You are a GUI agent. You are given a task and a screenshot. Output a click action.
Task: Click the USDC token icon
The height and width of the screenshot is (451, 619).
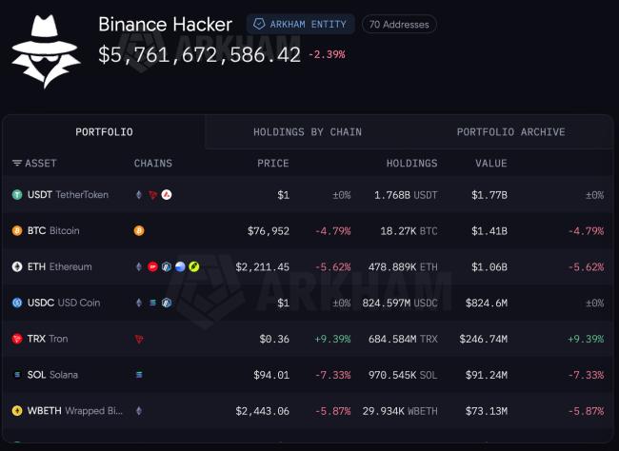click(17, 303)
